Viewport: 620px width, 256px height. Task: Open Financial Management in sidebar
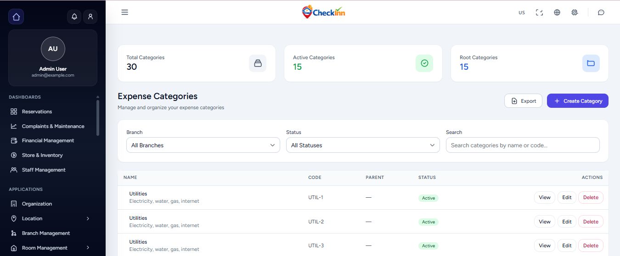(48, 140)
